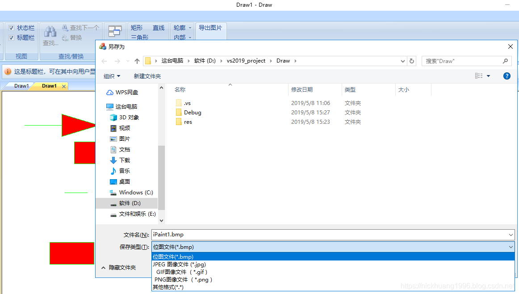Click 新建文件夹 button

point(147,76)
